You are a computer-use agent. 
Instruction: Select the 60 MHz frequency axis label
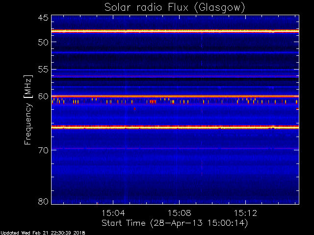[x=43, y=96]
